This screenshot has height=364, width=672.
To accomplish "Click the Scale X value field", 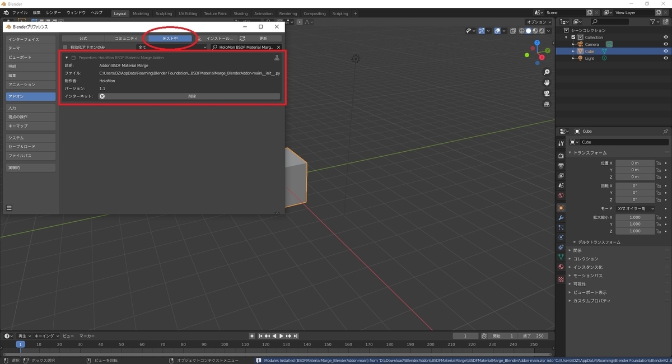I will point(635,217).
